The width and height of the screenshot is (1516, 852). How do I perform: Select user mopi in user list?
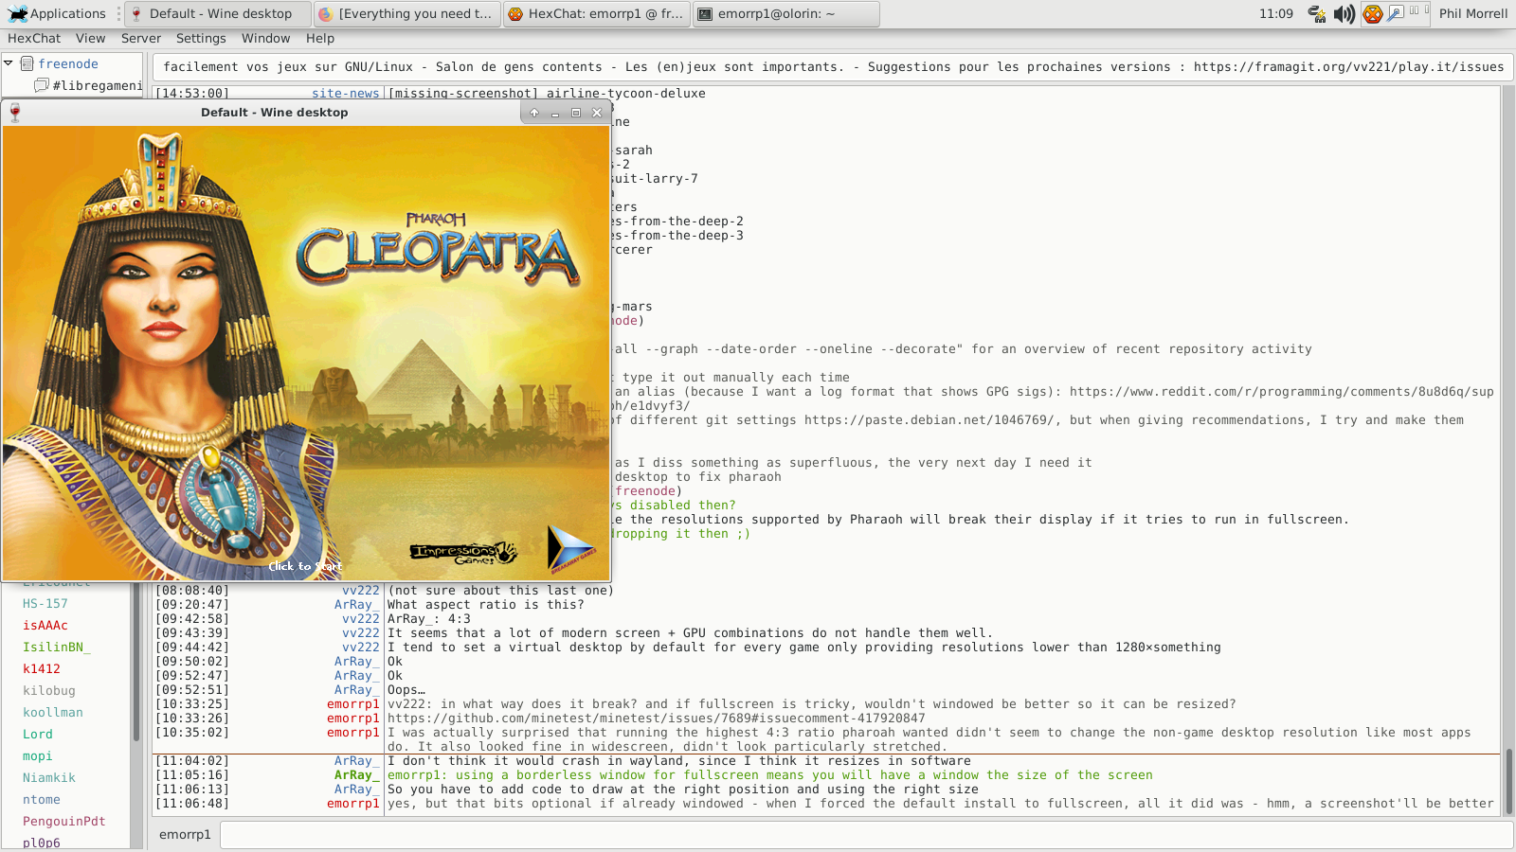point(38,756)
